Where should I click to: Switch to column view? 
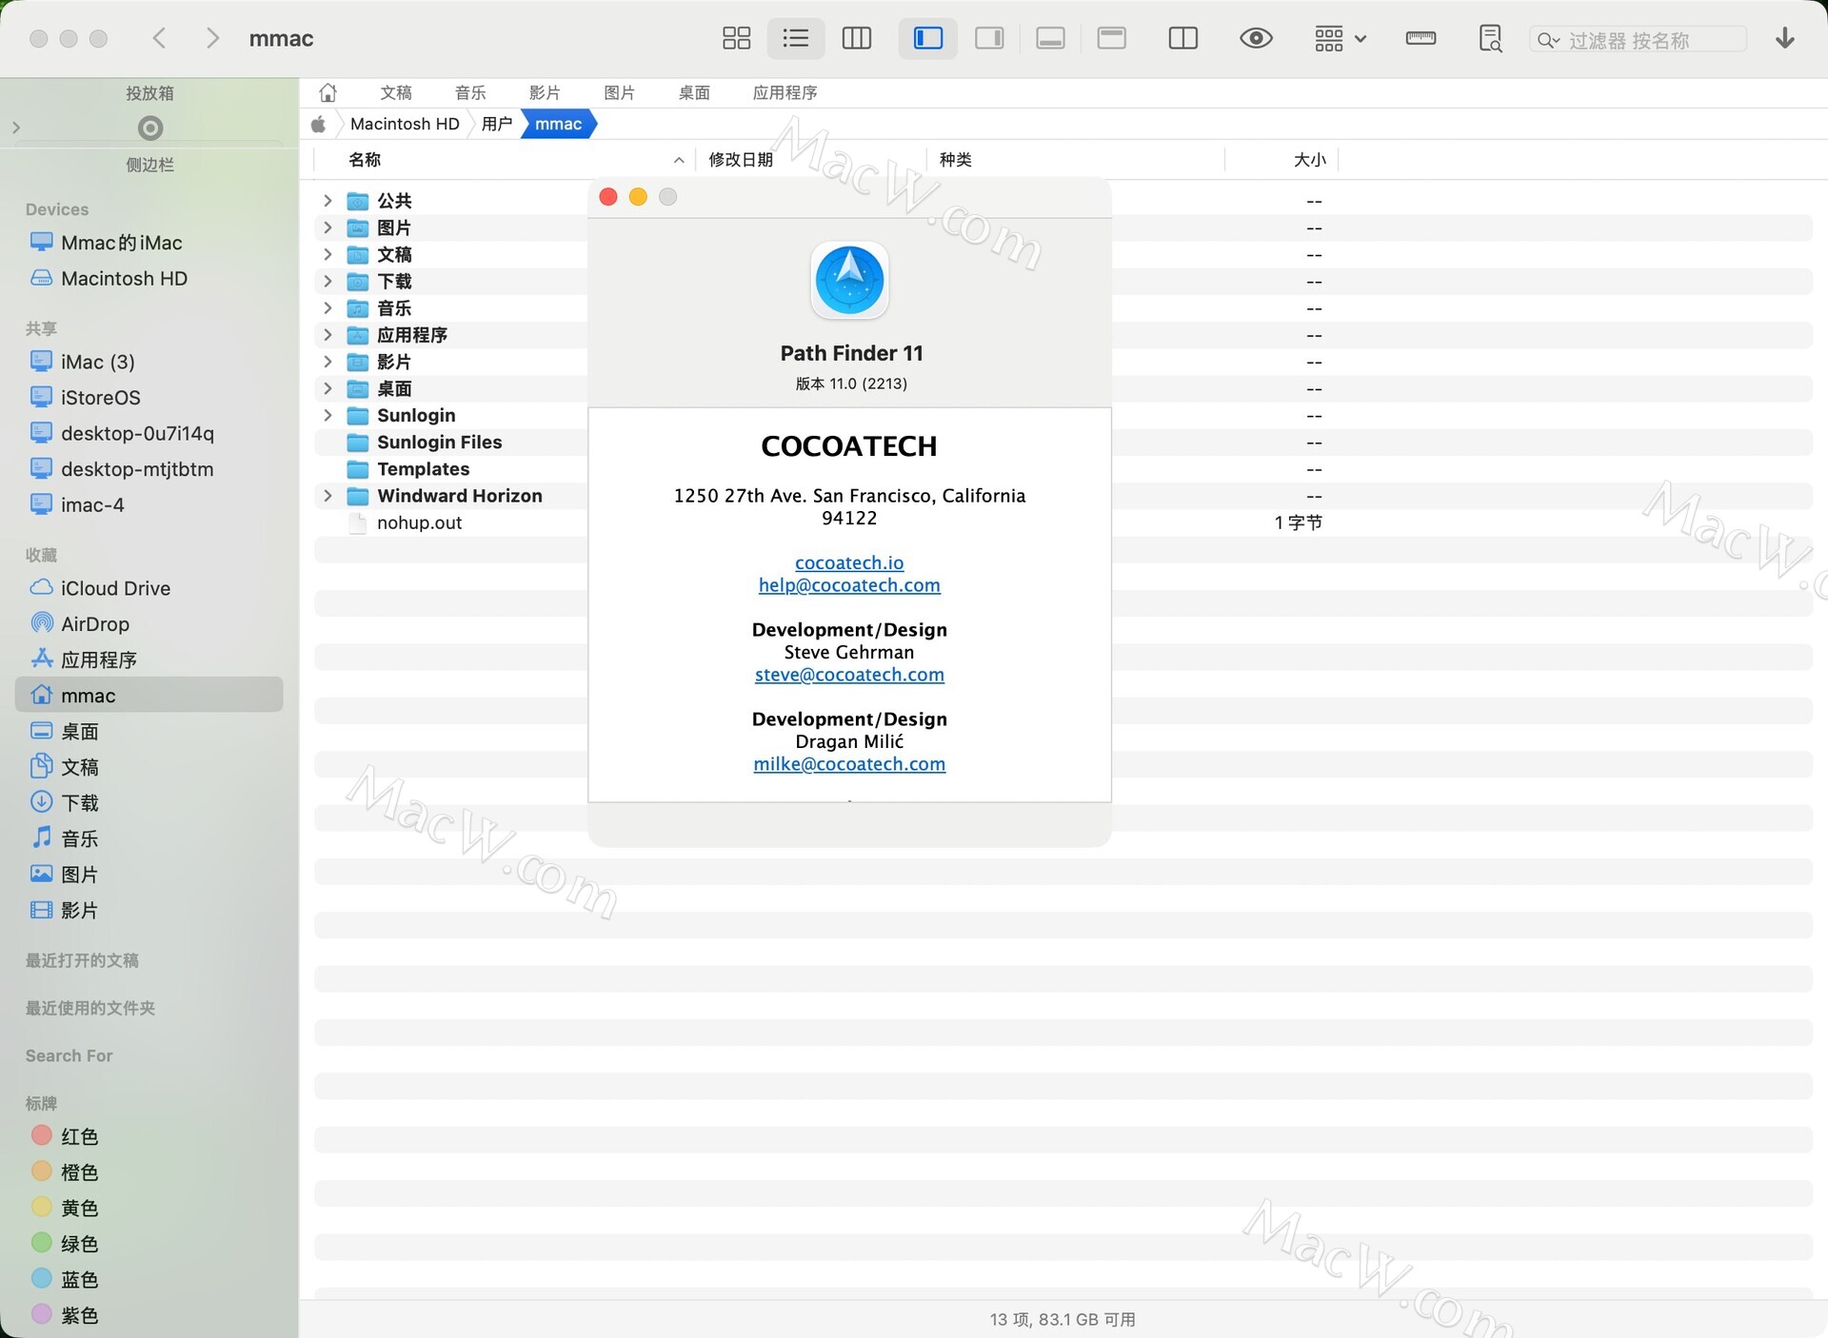856,38
